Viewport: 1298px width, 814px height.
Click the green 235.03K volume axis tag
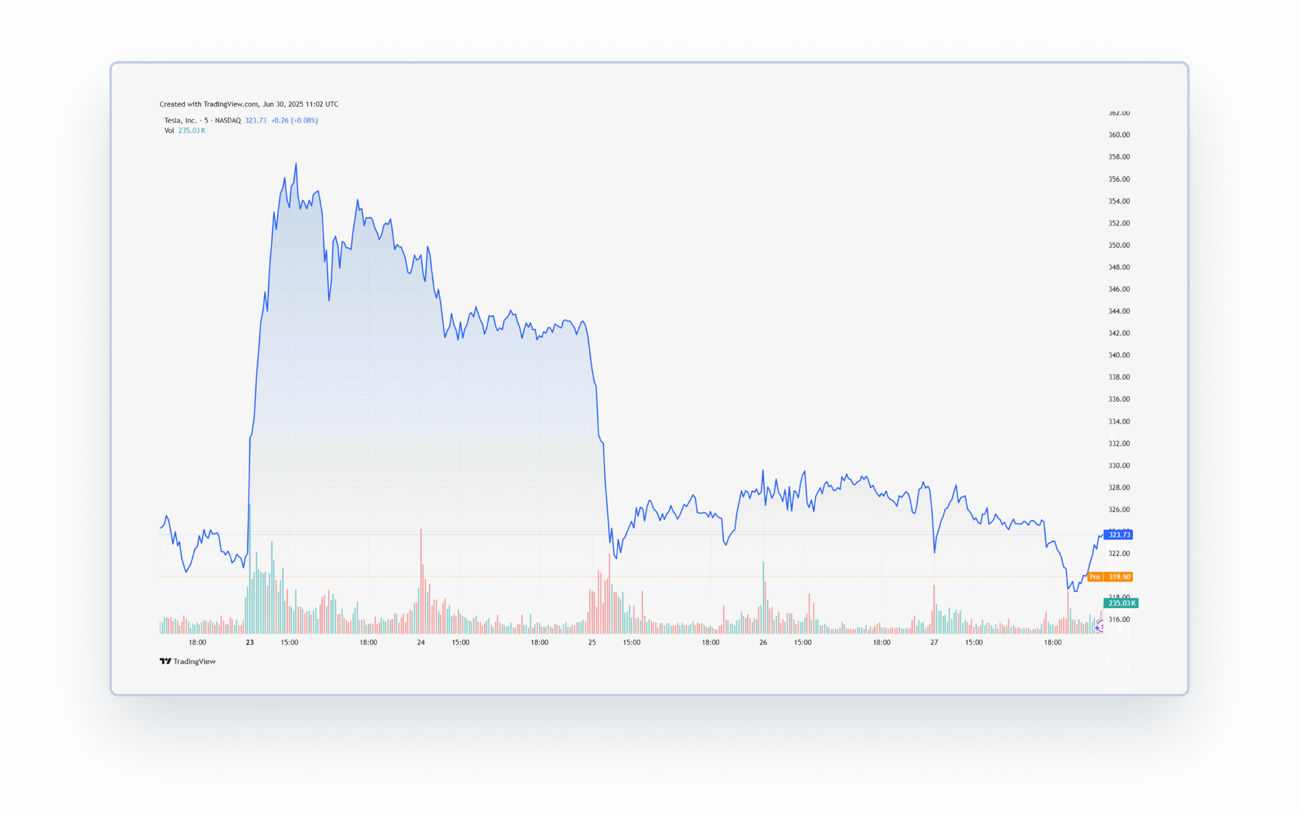1121,603
